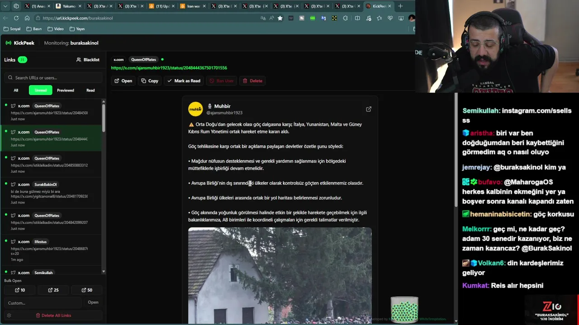Click the read aloud icon in address bar
This screenshot has width=579, height=325.
(x=271, y=18)
